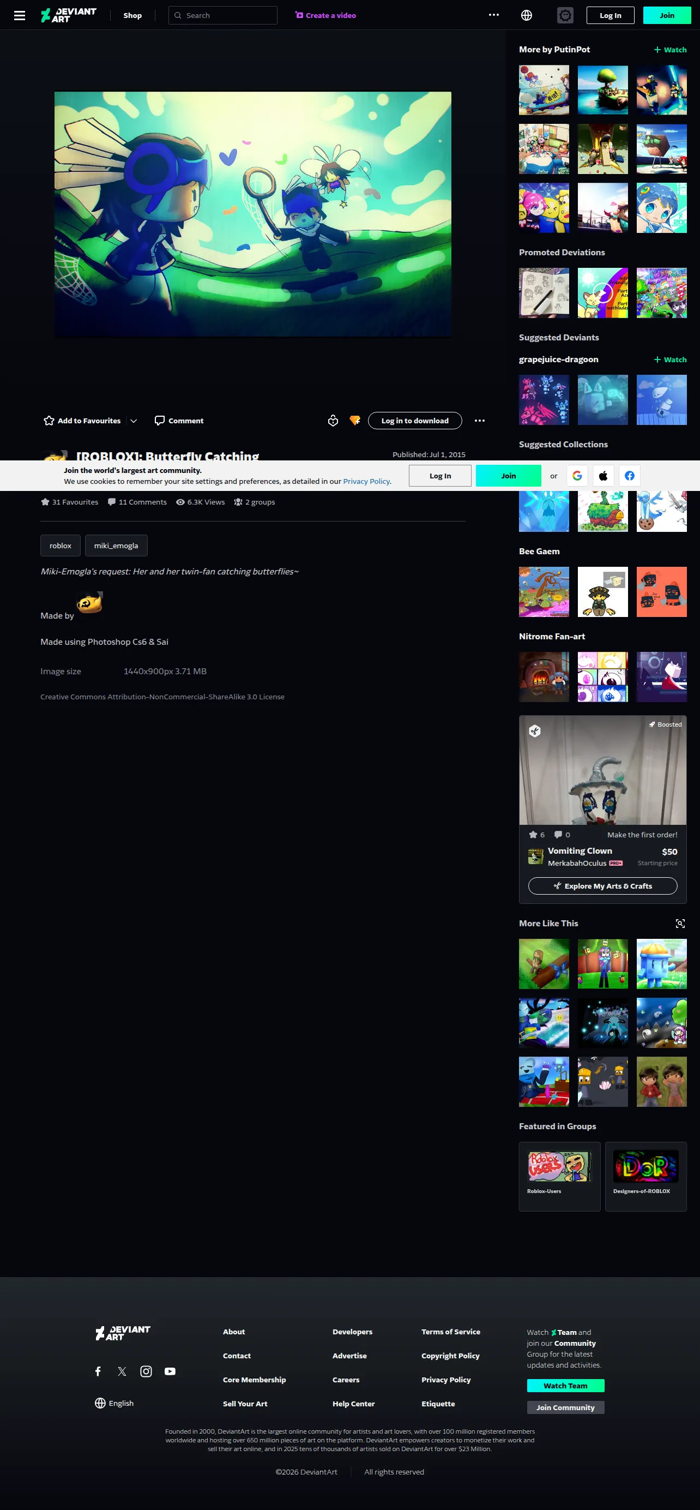The width and height of the screenshot is (700, 1510).
Task: Click the Join Community button
Action: point(565,1407)
